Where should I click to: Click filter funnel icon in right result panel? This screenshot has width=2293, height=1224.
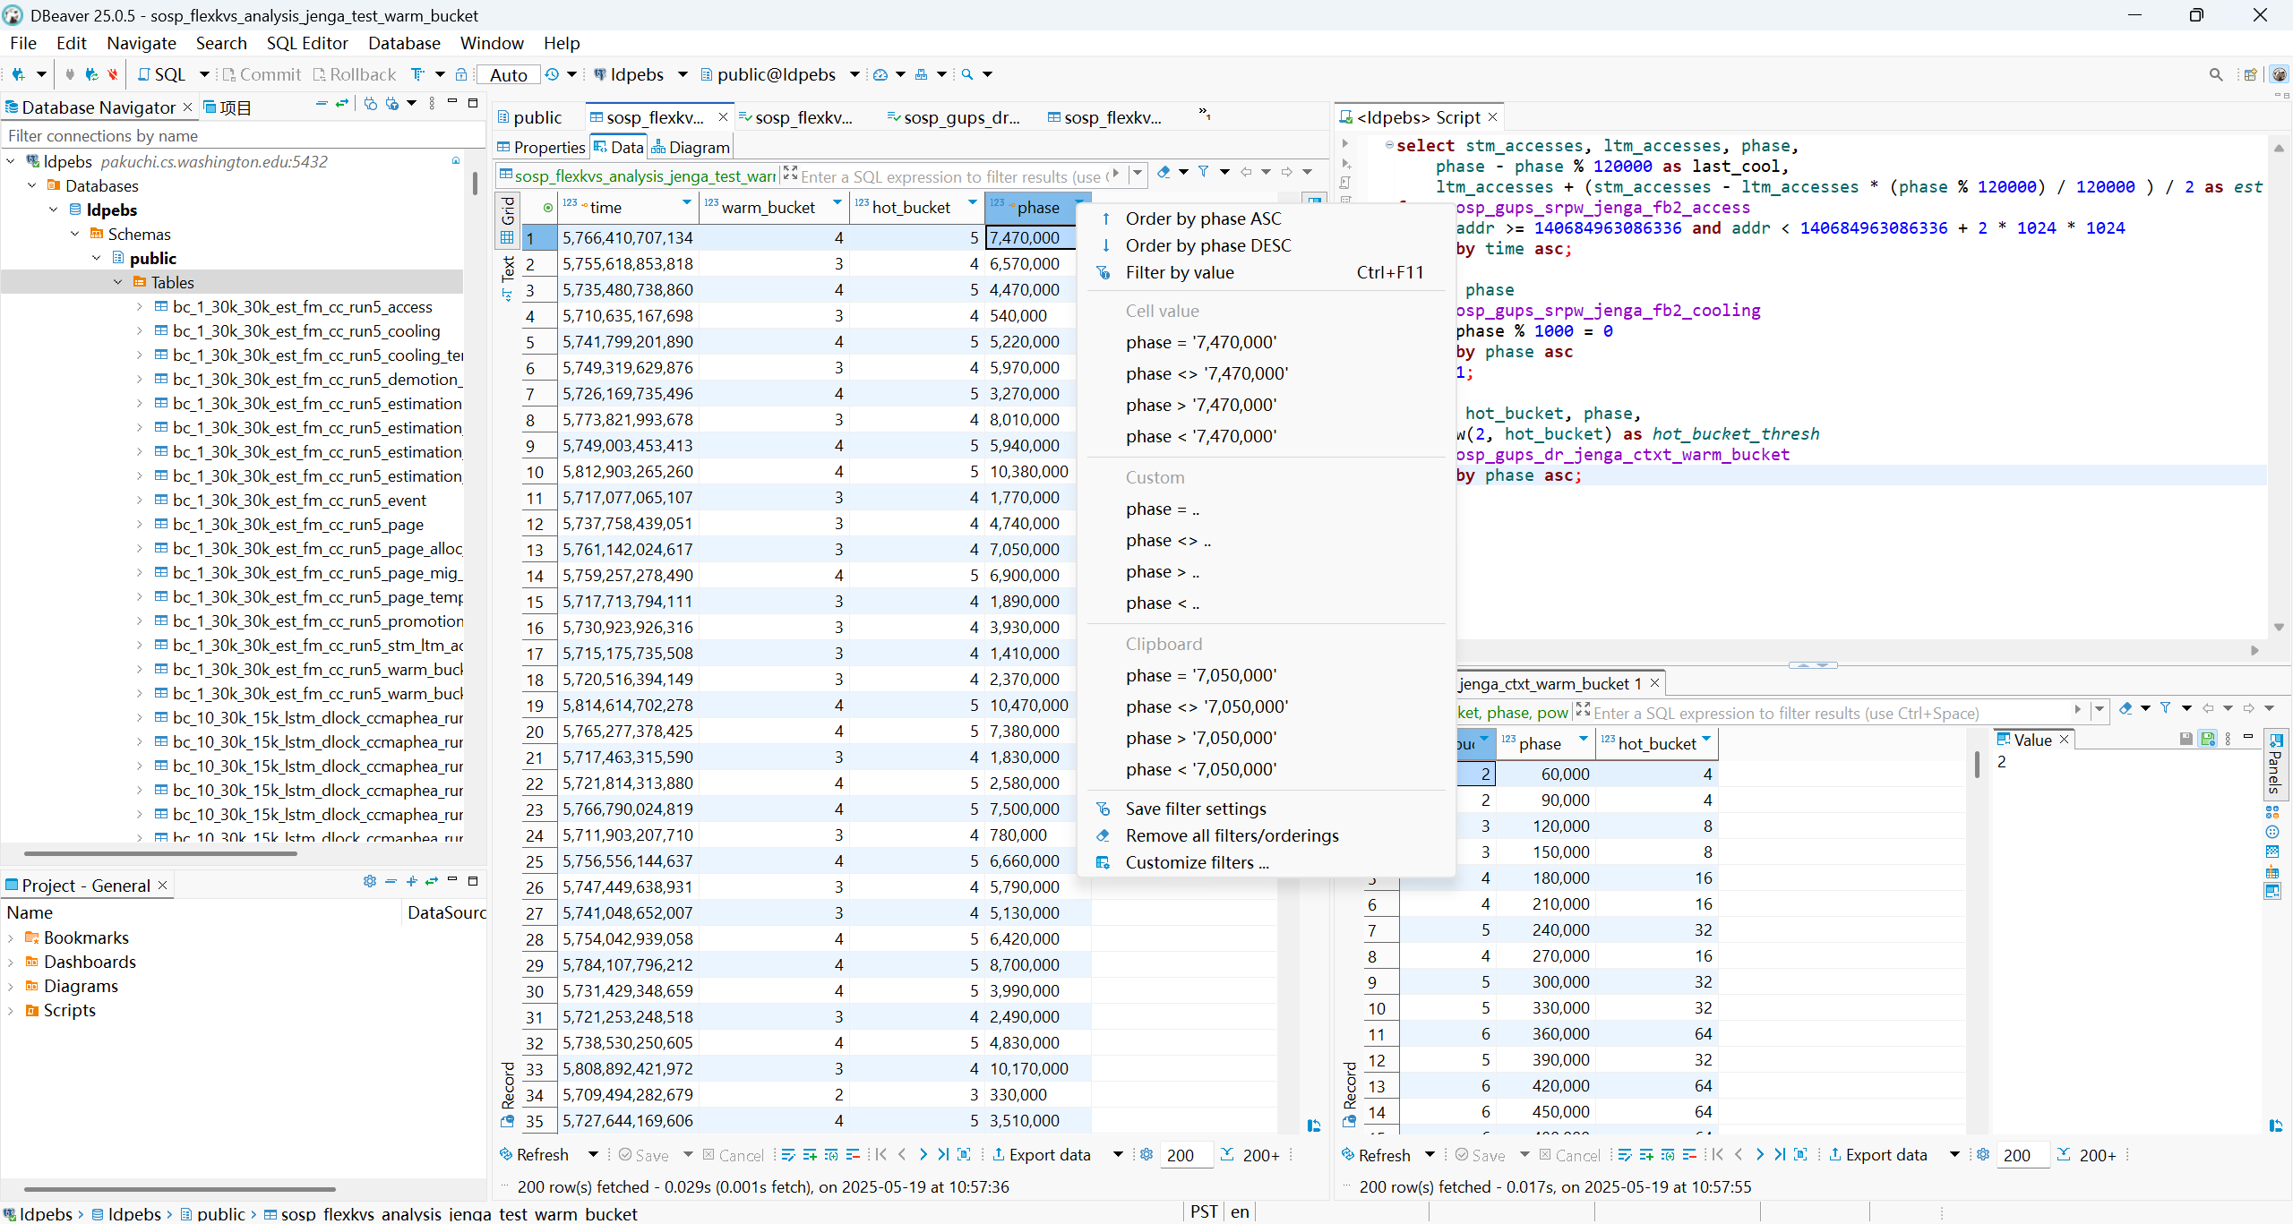click(x=2166, y=708)
